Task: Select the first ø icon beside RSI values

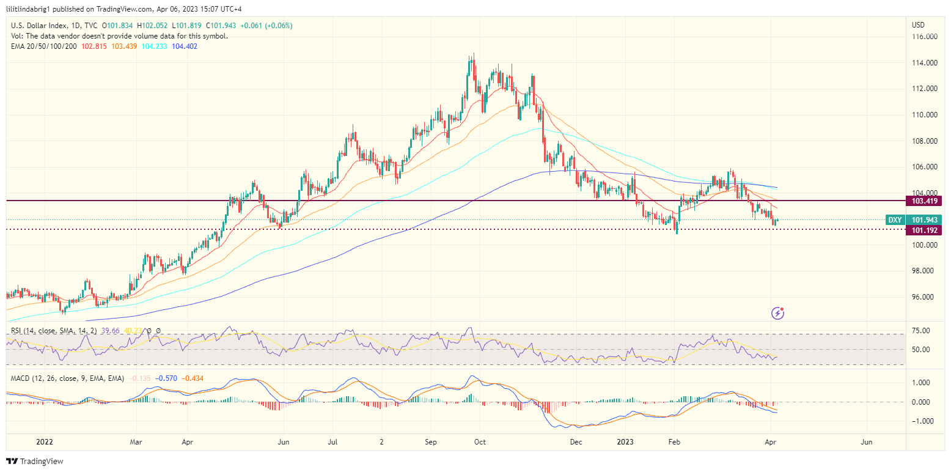Action: pos(149,331)
